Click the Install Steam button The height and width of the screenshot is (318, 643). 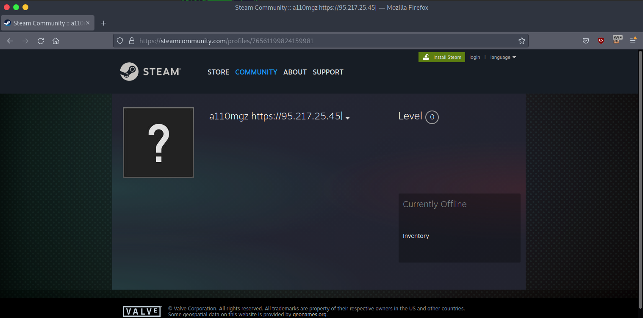(442, 57)
